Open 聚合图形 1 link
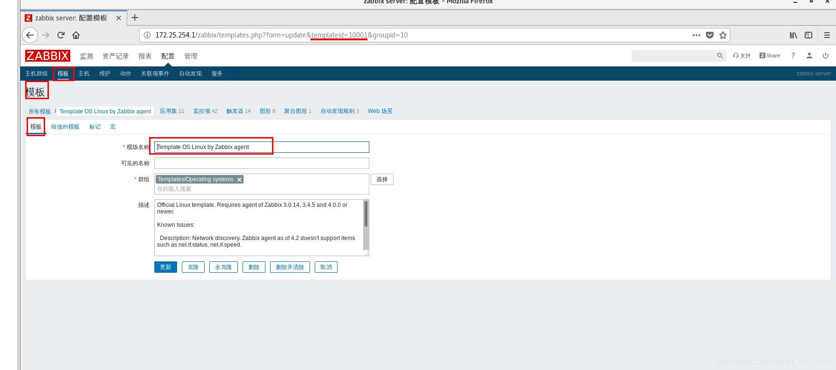Screen dimensions: 836x370 pyautogui.click(x=298, y=111)
